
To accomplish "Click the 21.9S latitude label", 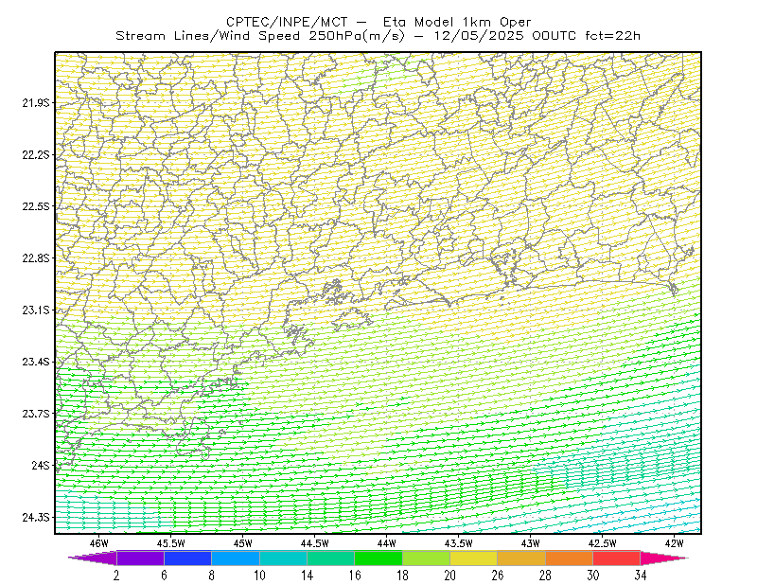I will [35, 102].
